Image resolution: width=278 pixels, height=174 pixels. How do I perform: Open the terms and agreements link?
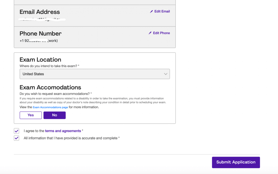click(x=63, y=131)
